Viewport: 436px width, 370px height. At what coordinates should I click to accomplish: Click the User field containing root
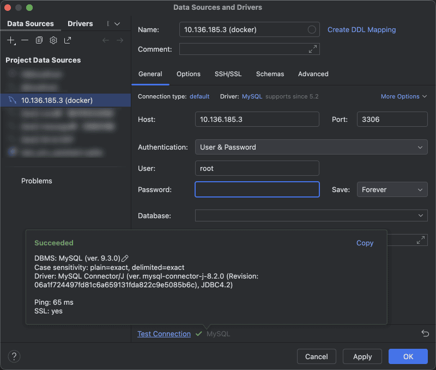257,168
